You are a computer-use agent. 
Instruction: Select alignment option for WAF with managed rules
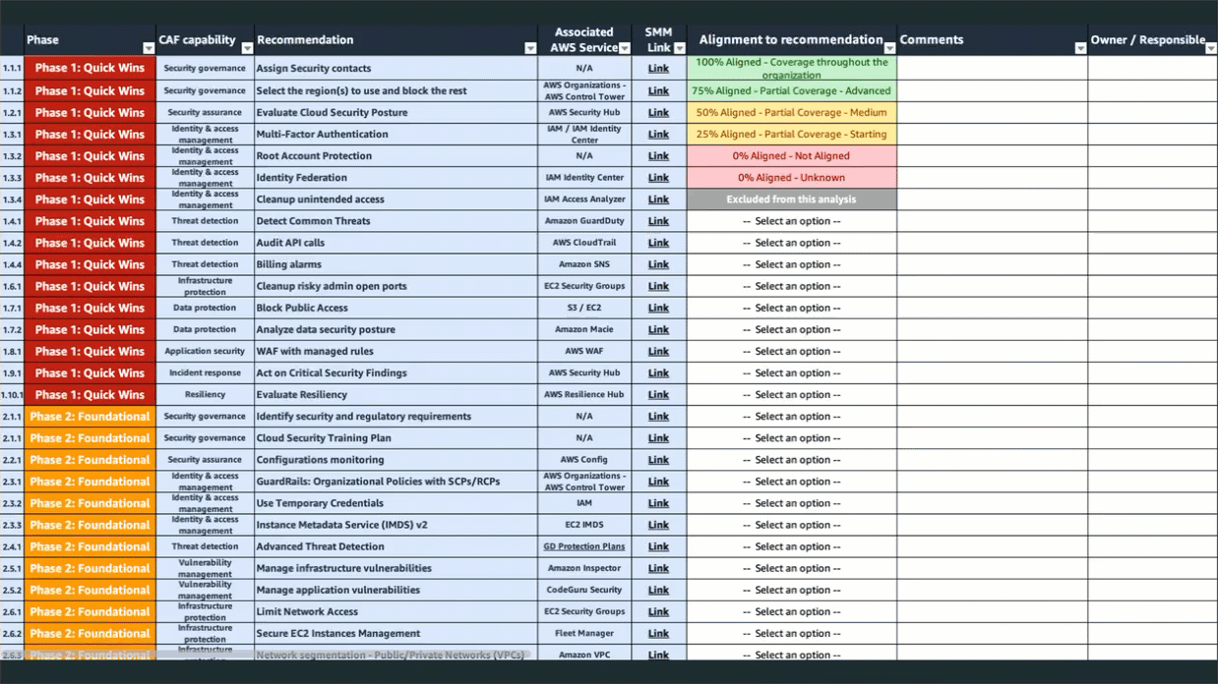coord(792,351)
